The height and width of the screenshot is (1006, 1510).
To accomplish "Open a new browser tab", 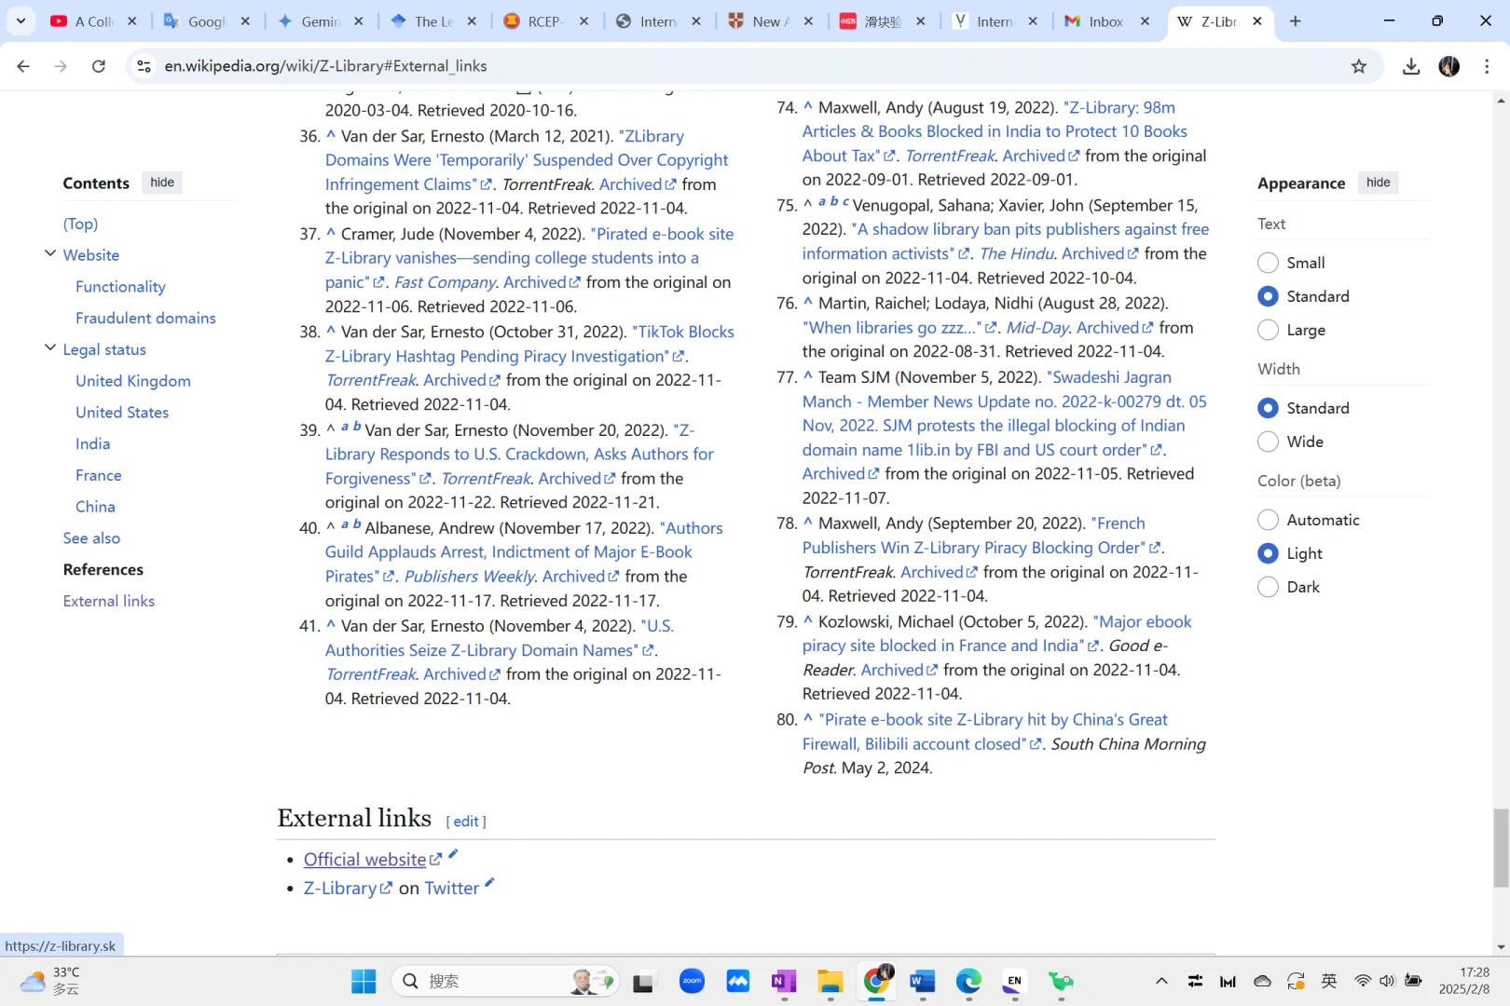I will (x=1296, y=20).
